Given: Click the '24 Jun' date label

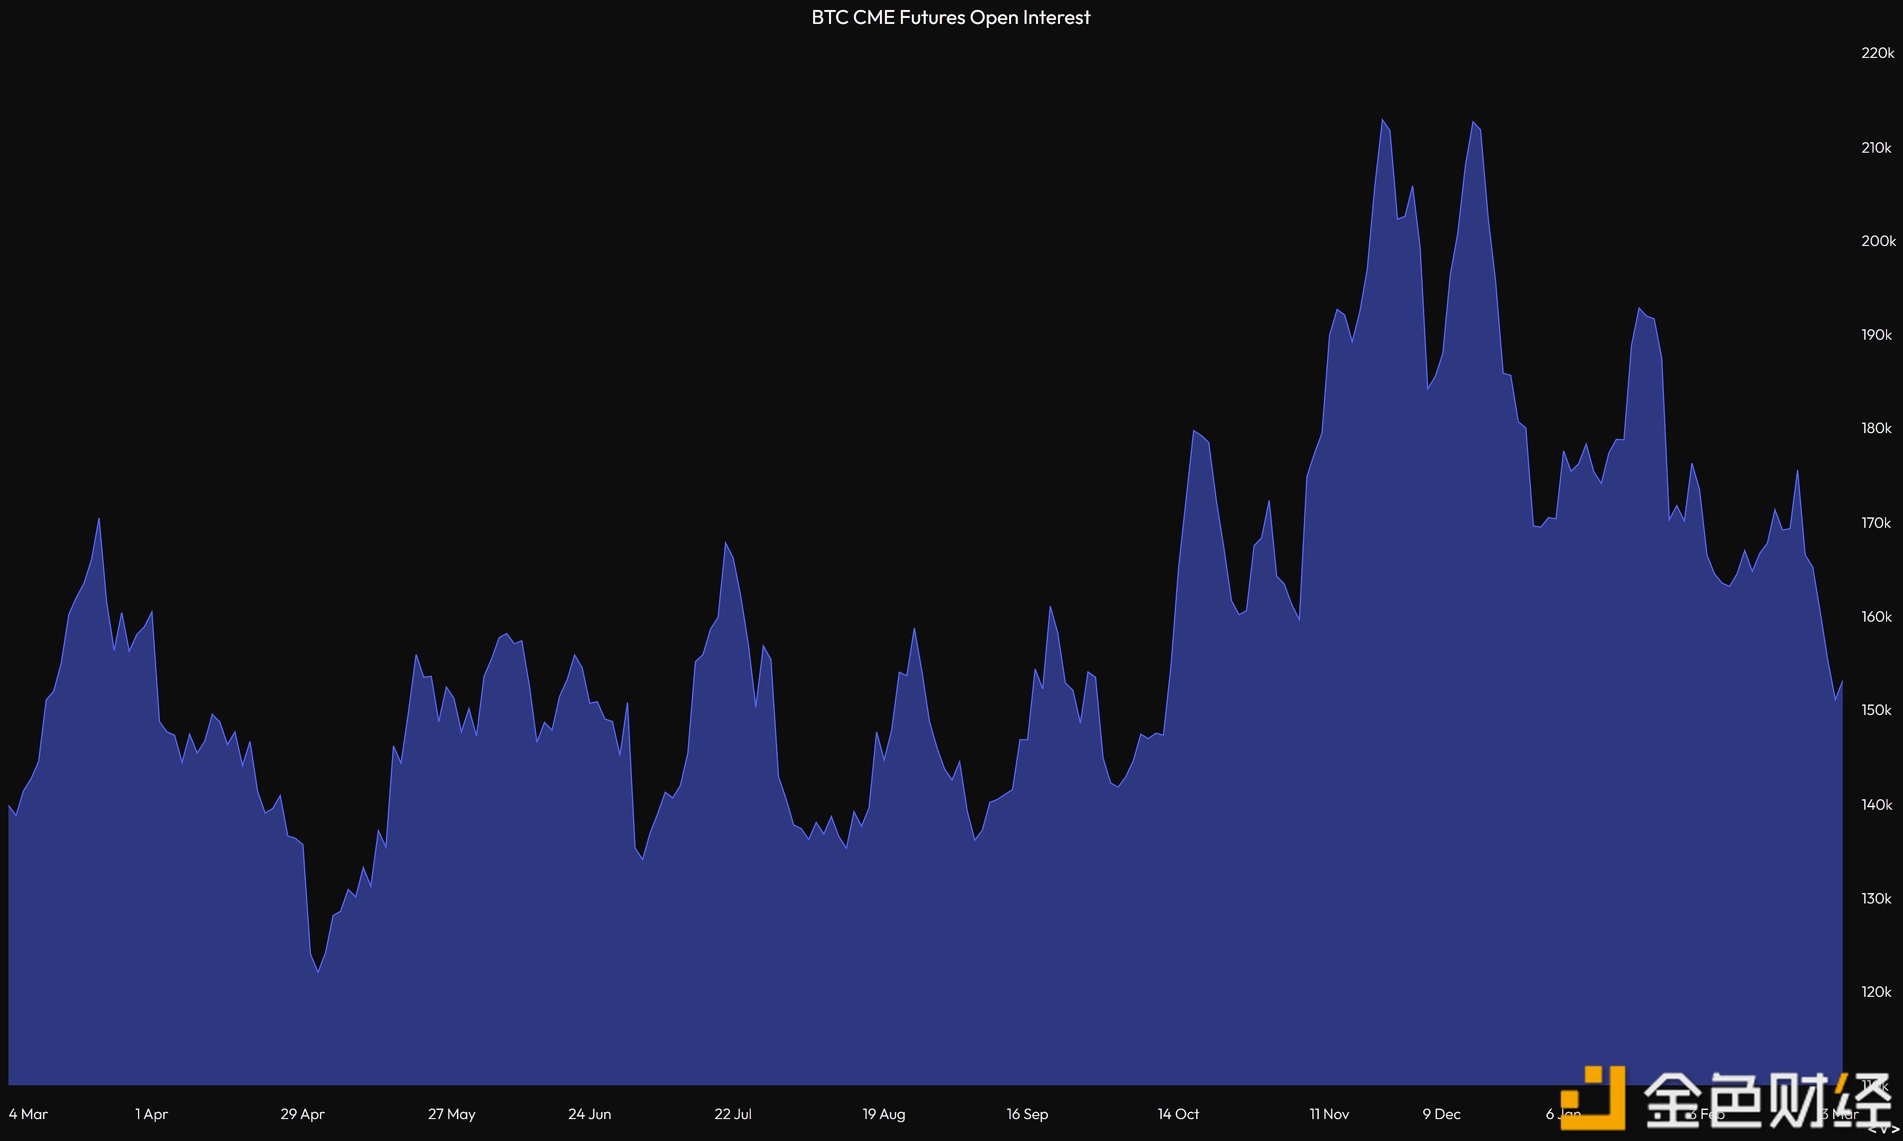Looking at the screenshot, I should click(x=590, y=1114).
